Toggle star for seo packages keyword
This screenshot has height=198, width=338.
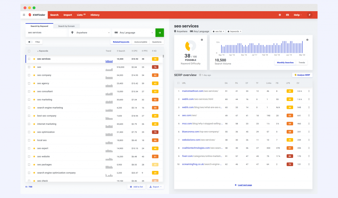34,165
